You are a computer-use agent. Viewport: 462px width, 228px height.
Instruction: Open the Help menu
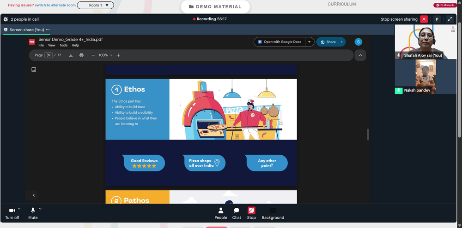pos(75,45)
